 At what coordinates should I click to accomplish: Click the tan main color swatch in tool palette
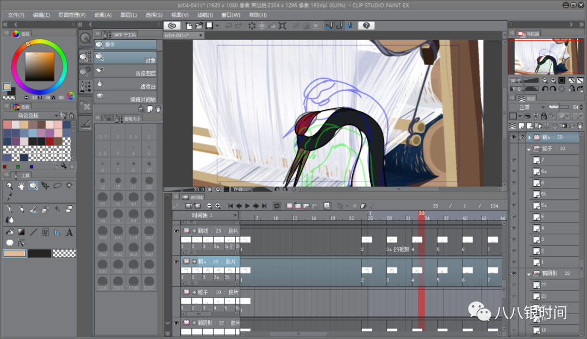coord(15,253)
